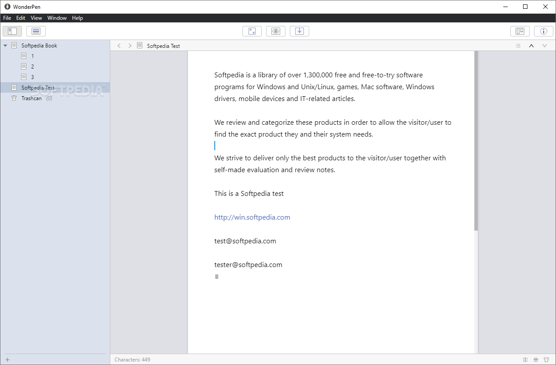Click the list view toolbar button
556x365 pixels.
(x=36, y=31)
